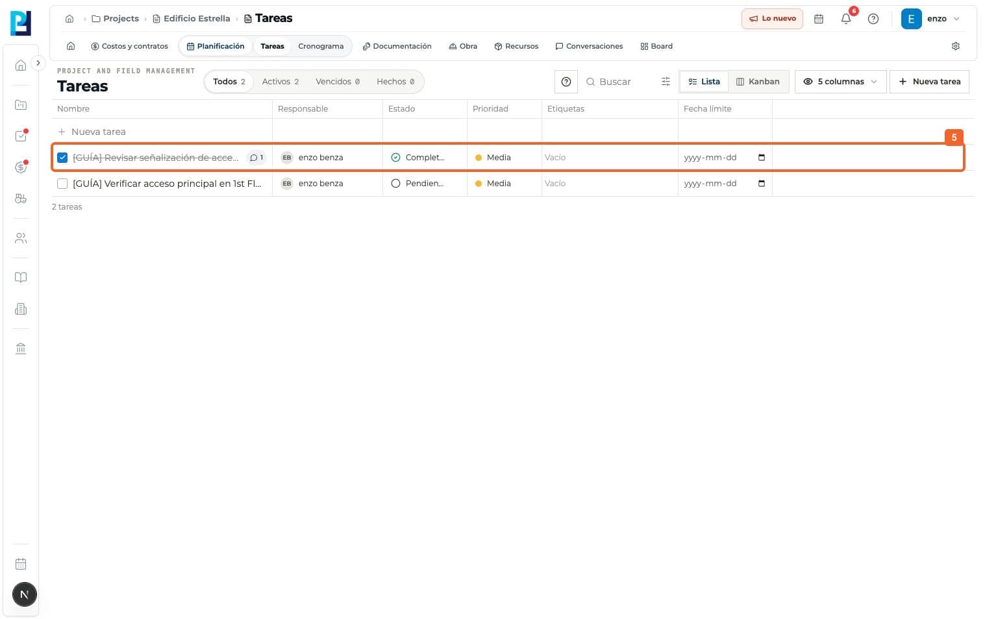985x619 pixels.
Task: Open the sidebar home icon
Action: click(21, 65)
